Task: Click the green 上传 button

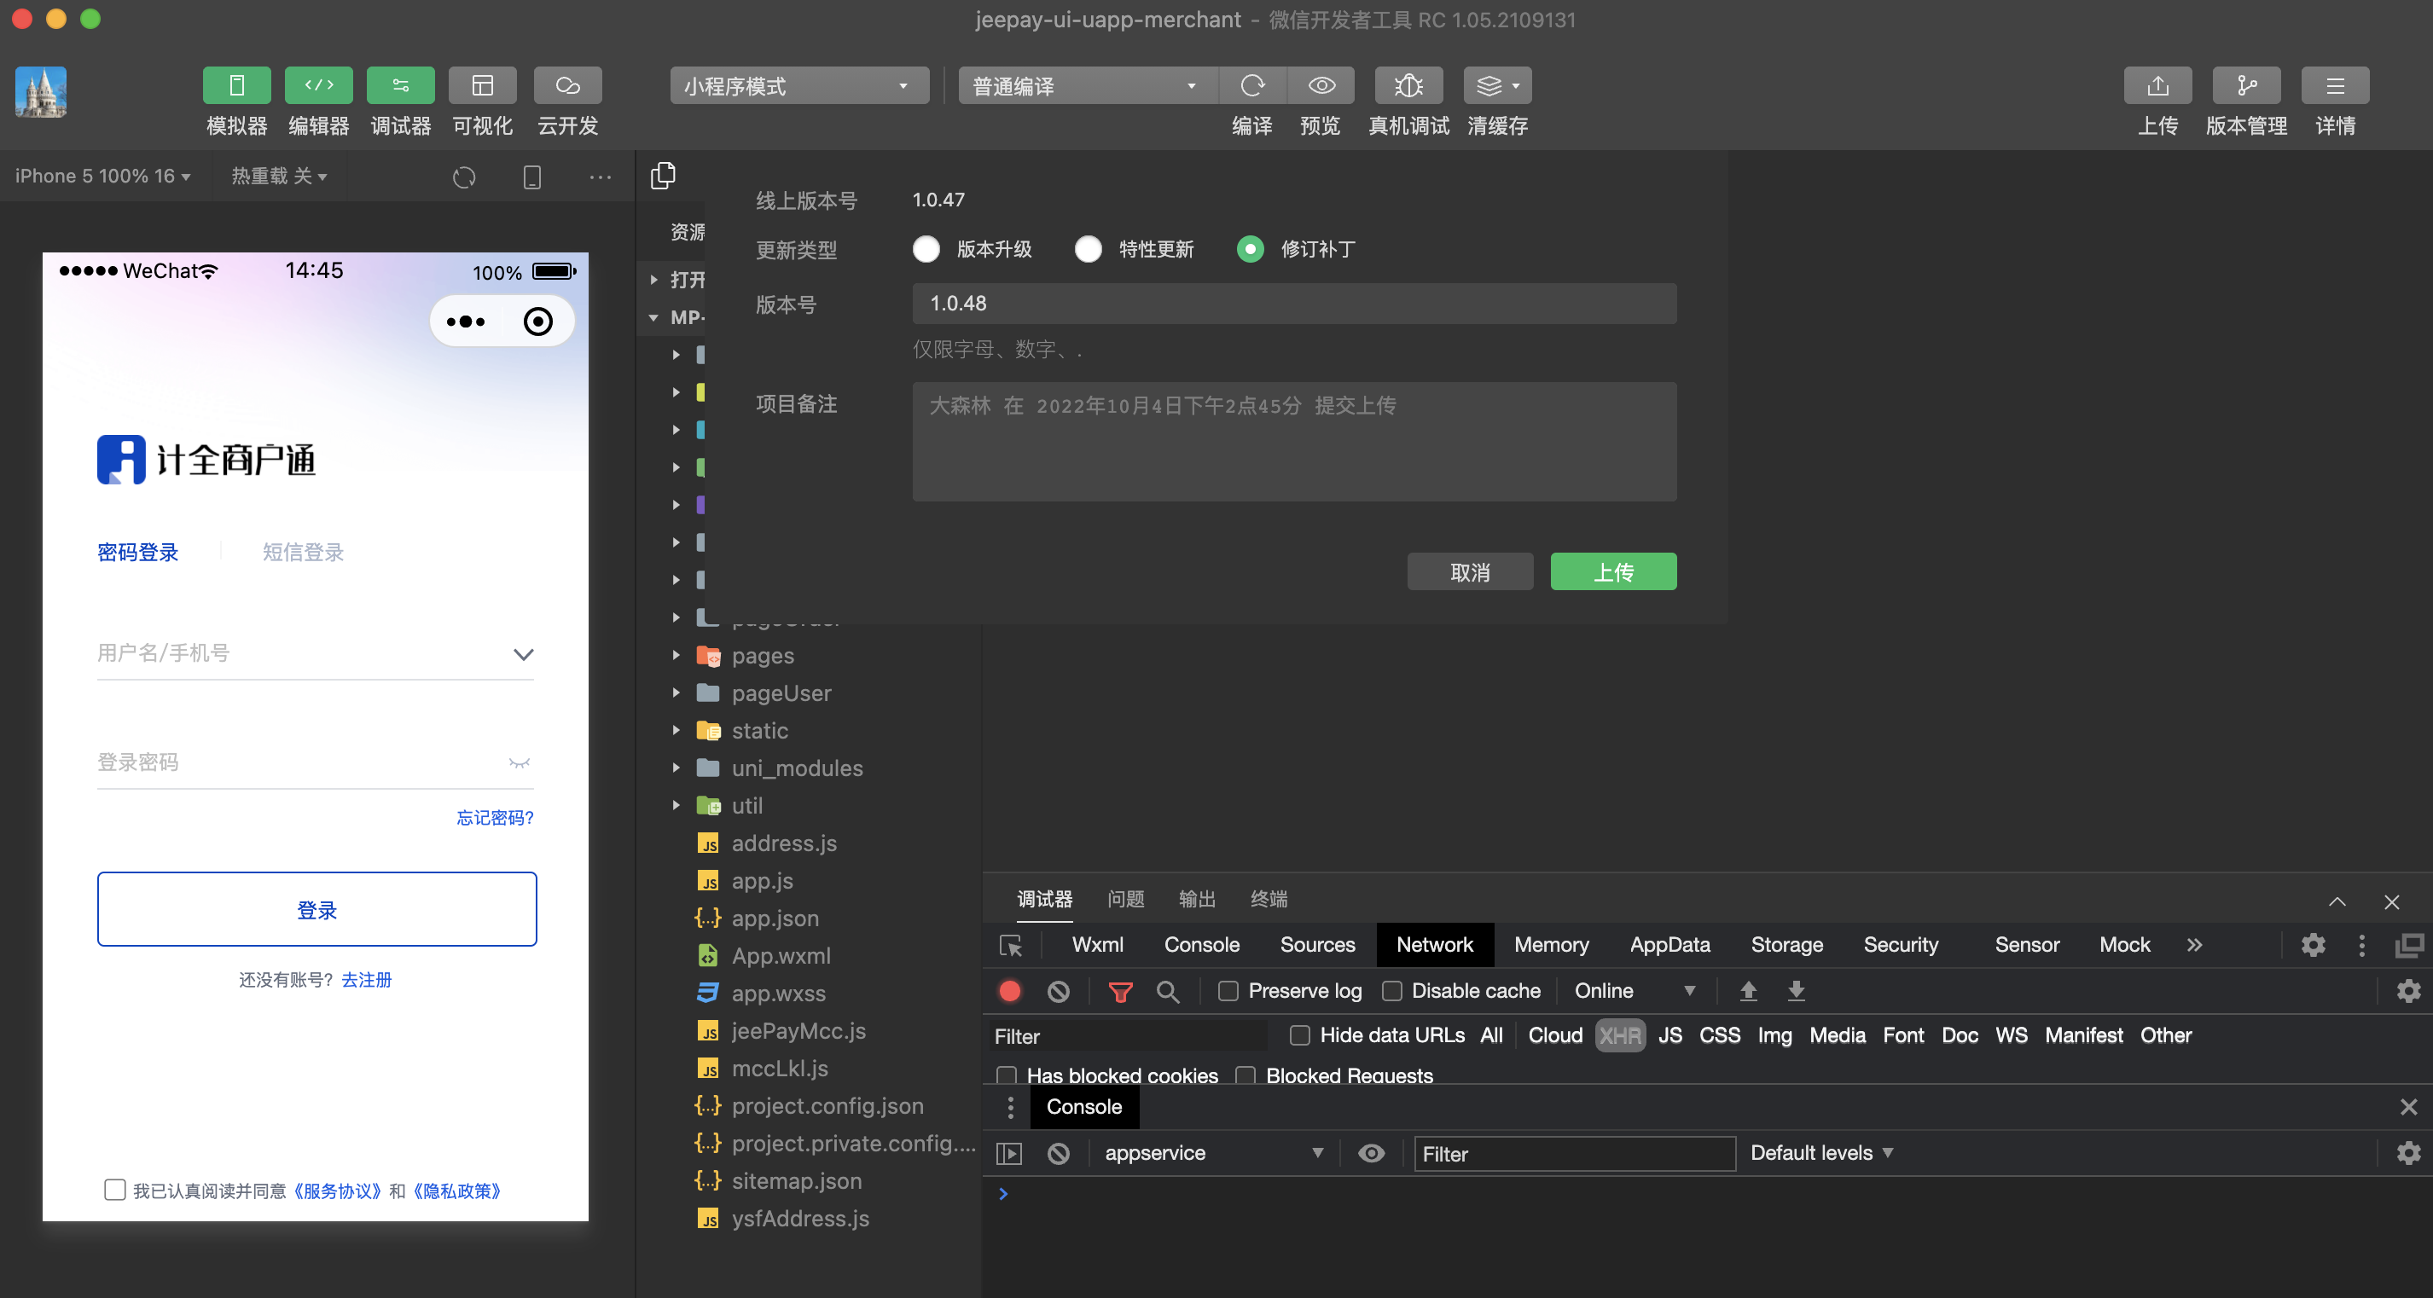Action: (x=1612, y=572)
